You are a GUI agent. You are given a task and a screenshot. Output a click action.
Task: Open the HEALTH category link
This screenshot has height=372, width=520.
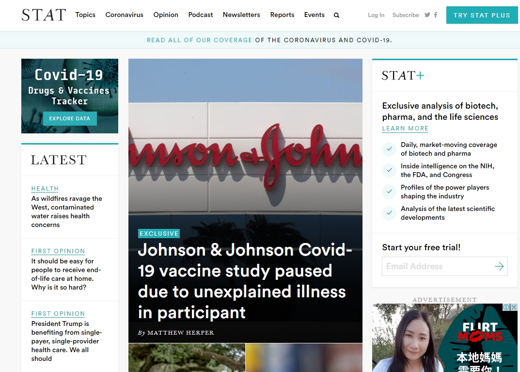[x=45, y=189]
